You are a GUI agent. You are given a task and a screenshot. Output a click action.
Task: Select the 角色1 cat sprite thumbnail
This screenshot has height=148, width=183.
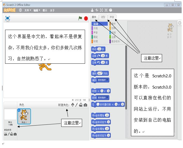pyautogui.click(x=24, y=116)
